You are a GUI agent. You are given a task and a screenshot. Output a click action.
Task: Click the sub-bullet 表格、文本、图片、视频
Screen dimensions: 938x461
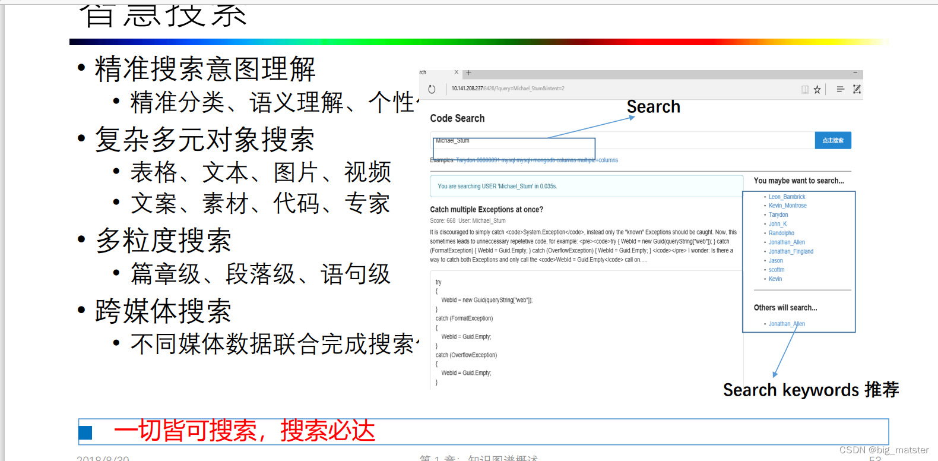(x=261, y=172)
